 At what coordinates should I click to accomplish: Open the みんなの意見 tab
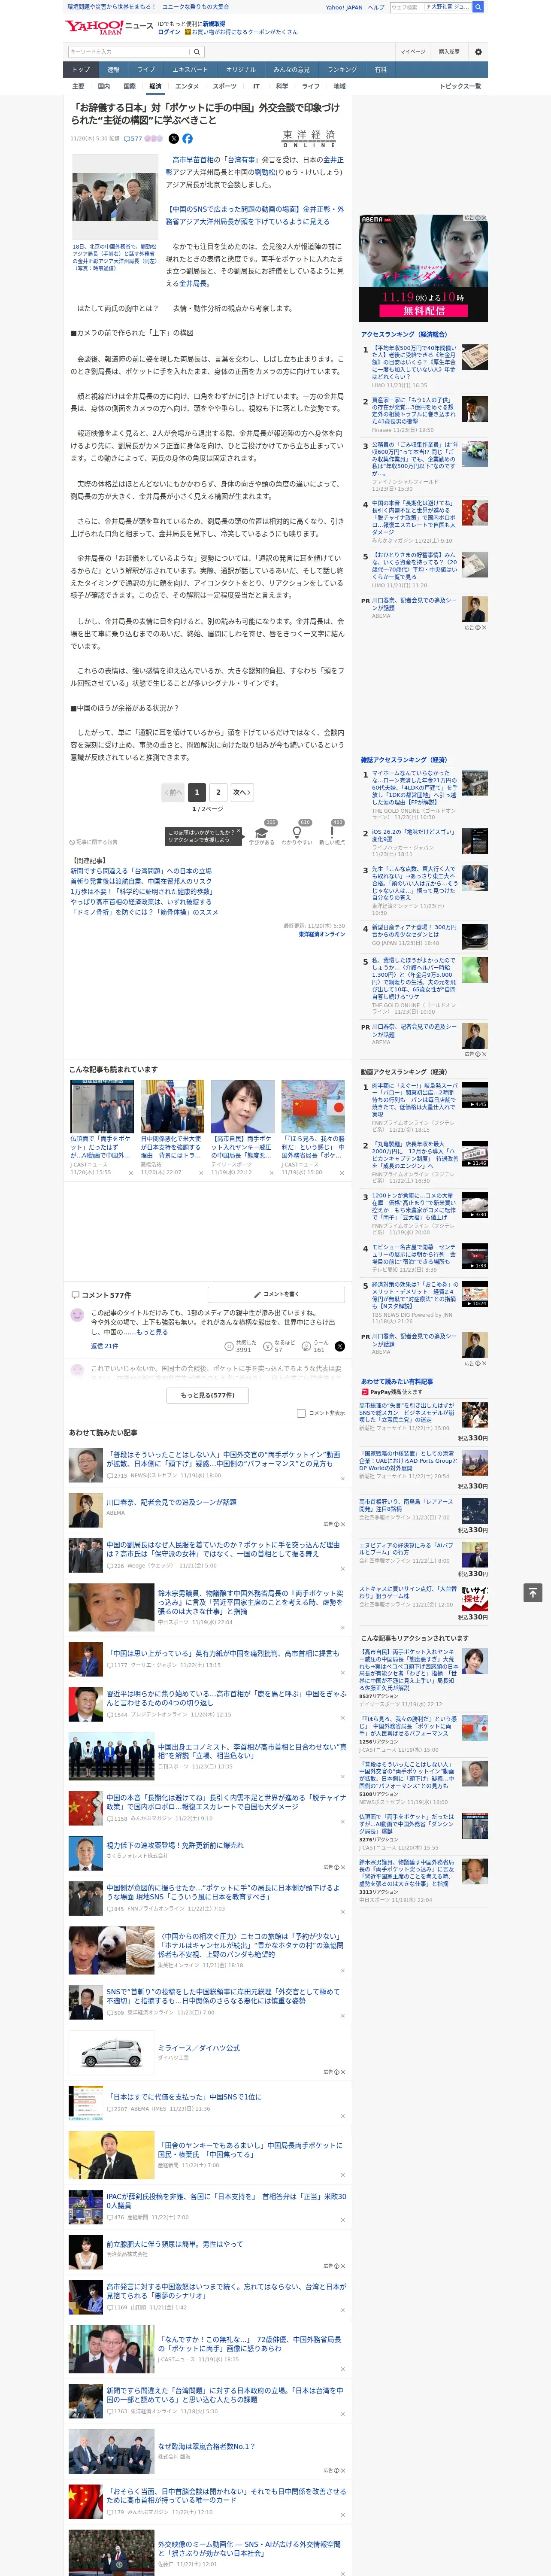coord(292,69)
